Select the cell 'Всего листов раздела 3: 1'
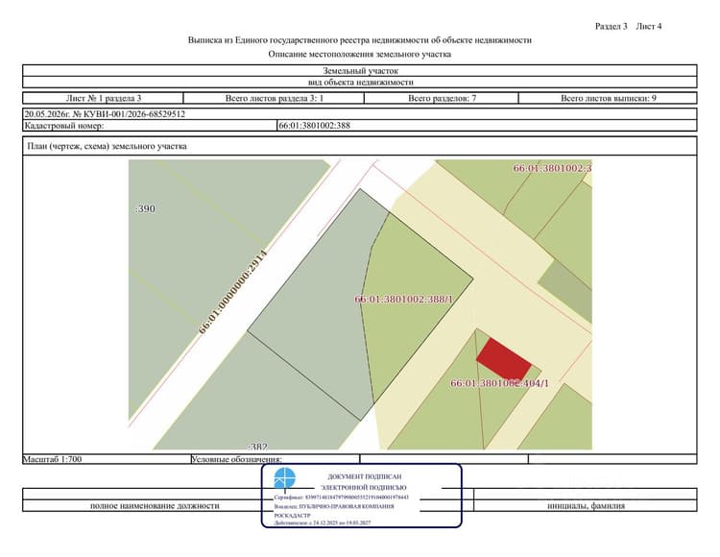 [x=275, y=98]
